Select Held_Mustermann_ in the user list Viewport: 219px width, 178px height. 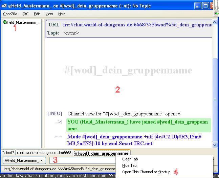[x=22, y=22]
